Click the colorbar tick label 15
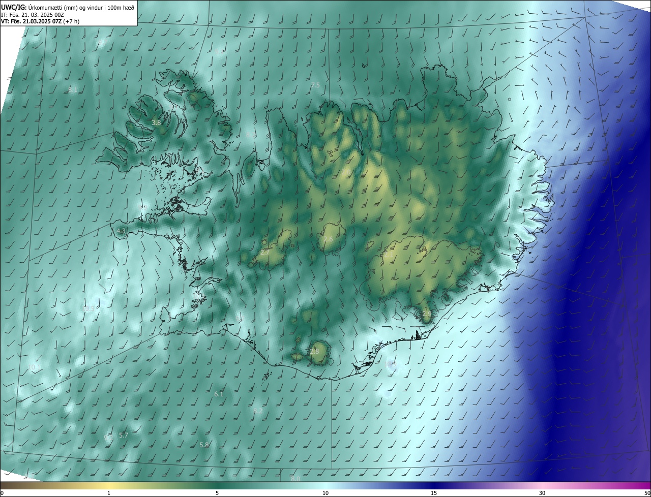Viewport: 651px width, 497px height. [434, 493]
